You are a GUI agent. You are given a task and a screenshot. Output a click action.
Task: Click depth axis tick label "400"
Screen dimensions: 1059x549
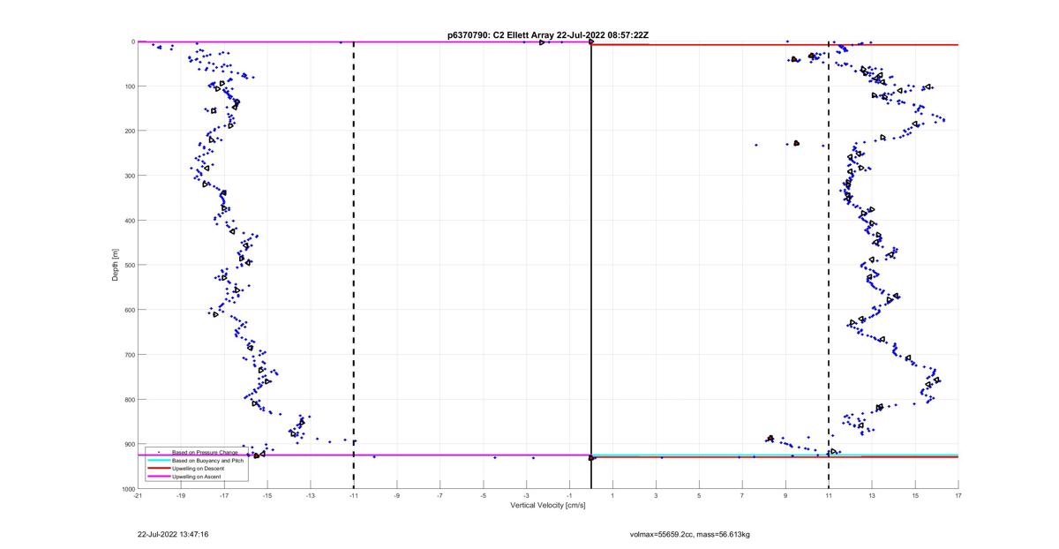coord(129,221)
